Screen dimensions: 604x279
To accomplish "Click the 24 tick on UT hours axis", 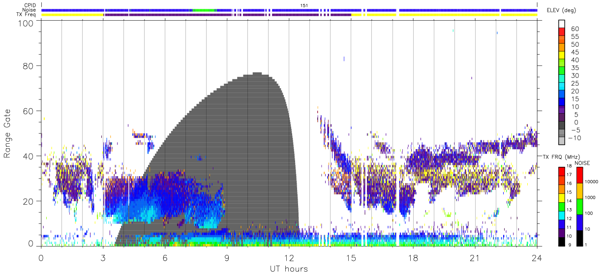I will 537,258.
